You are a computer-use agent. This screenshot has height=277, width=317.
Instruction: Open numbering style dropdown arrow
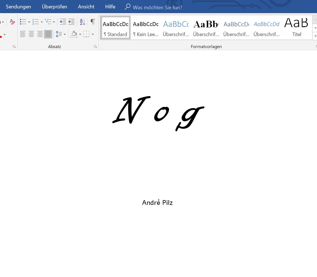(x=42, y=22)
